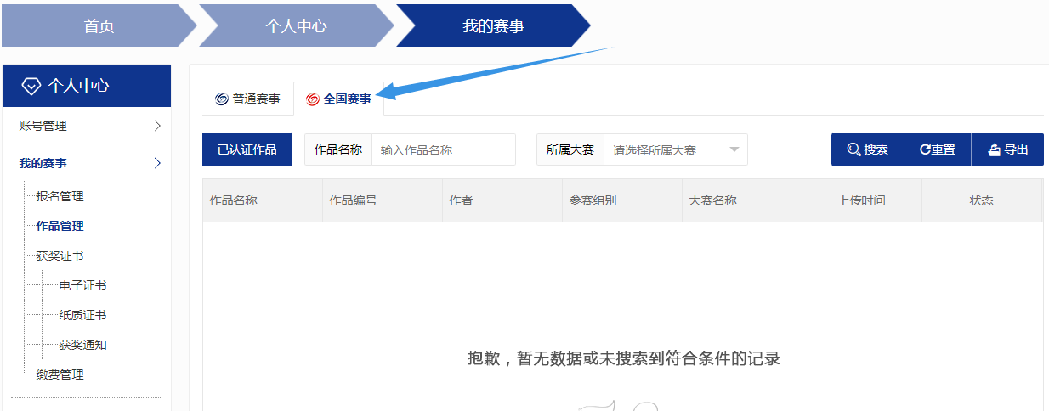
Task: Open 纸质证书 under 获奖证书
Action: point(82,315)
